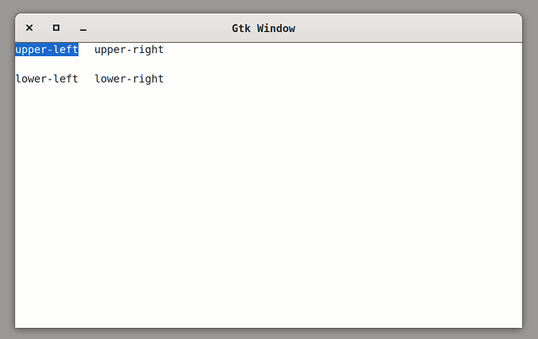Minimize the window using the dash icon
The width and height of the screenshot is (538, 339).
83,28
